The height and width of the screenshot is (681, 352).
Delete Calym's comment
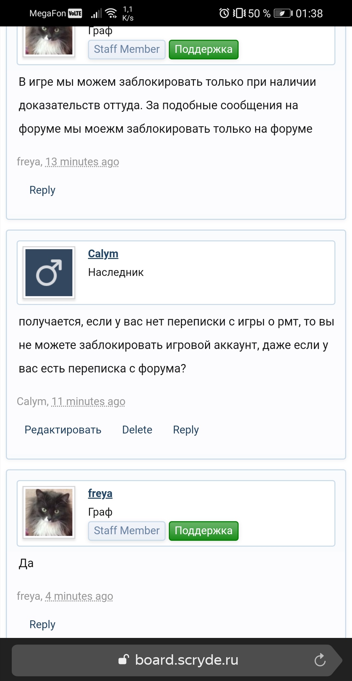coord(137,430)
